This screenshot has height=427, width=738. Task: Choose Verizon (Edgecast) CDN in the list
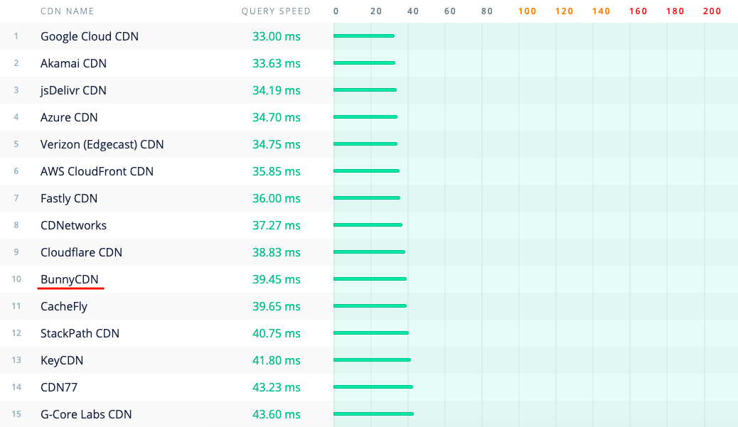click(102, 144)
